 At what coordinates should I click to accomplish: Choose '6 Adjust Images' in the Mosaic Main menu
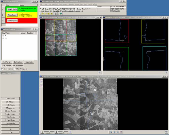point(10,114)
